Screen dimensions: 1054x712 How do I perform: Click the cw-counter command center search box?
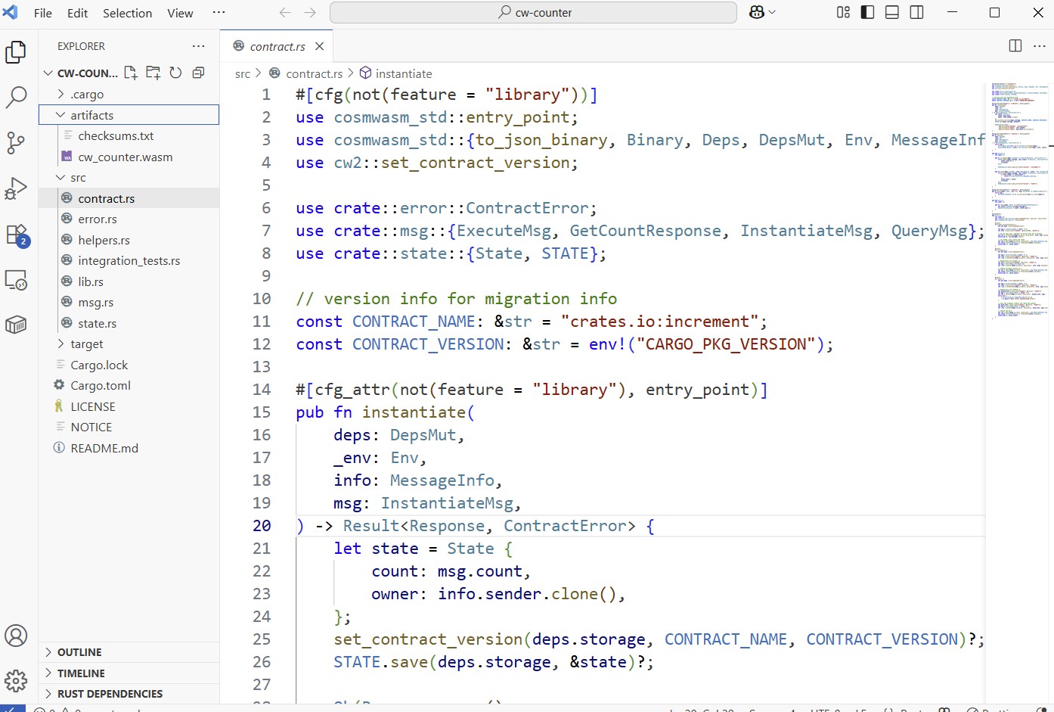[x=533, y=13]
